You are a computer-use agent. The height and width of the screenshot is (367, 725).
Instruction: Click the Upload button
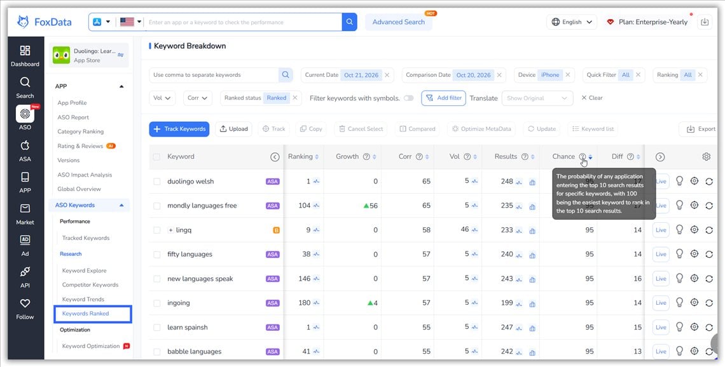pyautogui.click(x=233, y=129)
